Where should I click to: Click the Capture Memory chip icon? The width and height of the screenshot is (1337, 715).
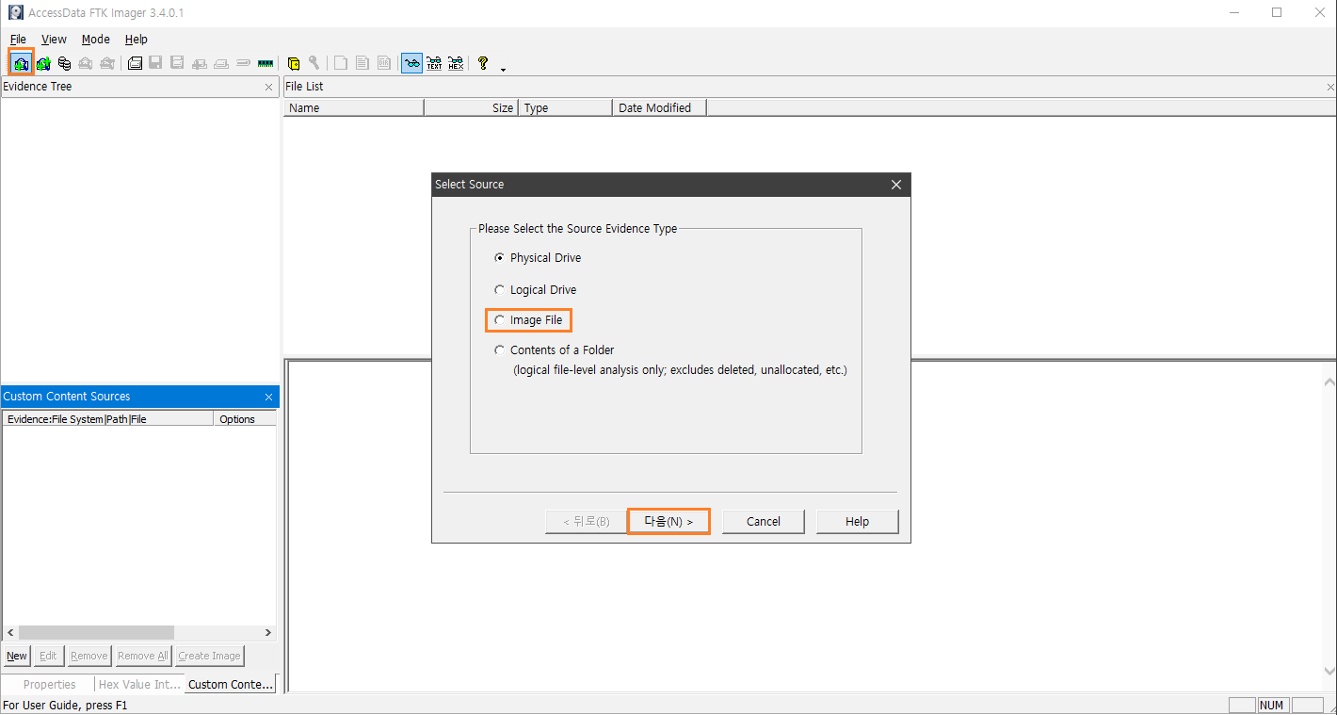tap(266, 63)
